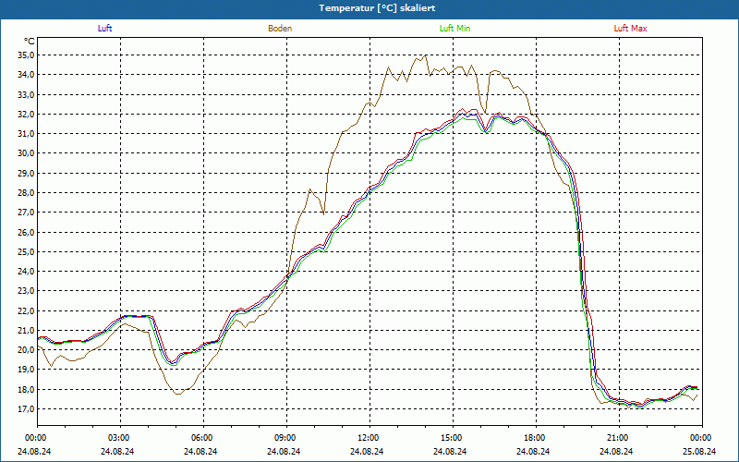Click the 25.08.24 date label
Image resolution: width=739 pixels, height=462 pixels.
700,451
